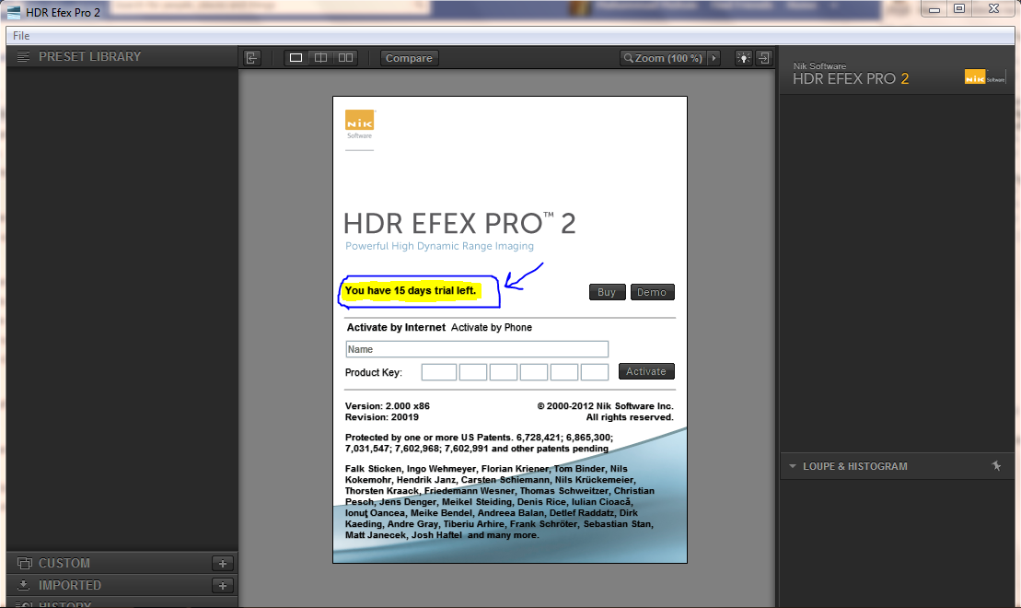Click the Preset Library panel icon
The width and height of the screenshot is (1021, 608).
coord(23,57)
